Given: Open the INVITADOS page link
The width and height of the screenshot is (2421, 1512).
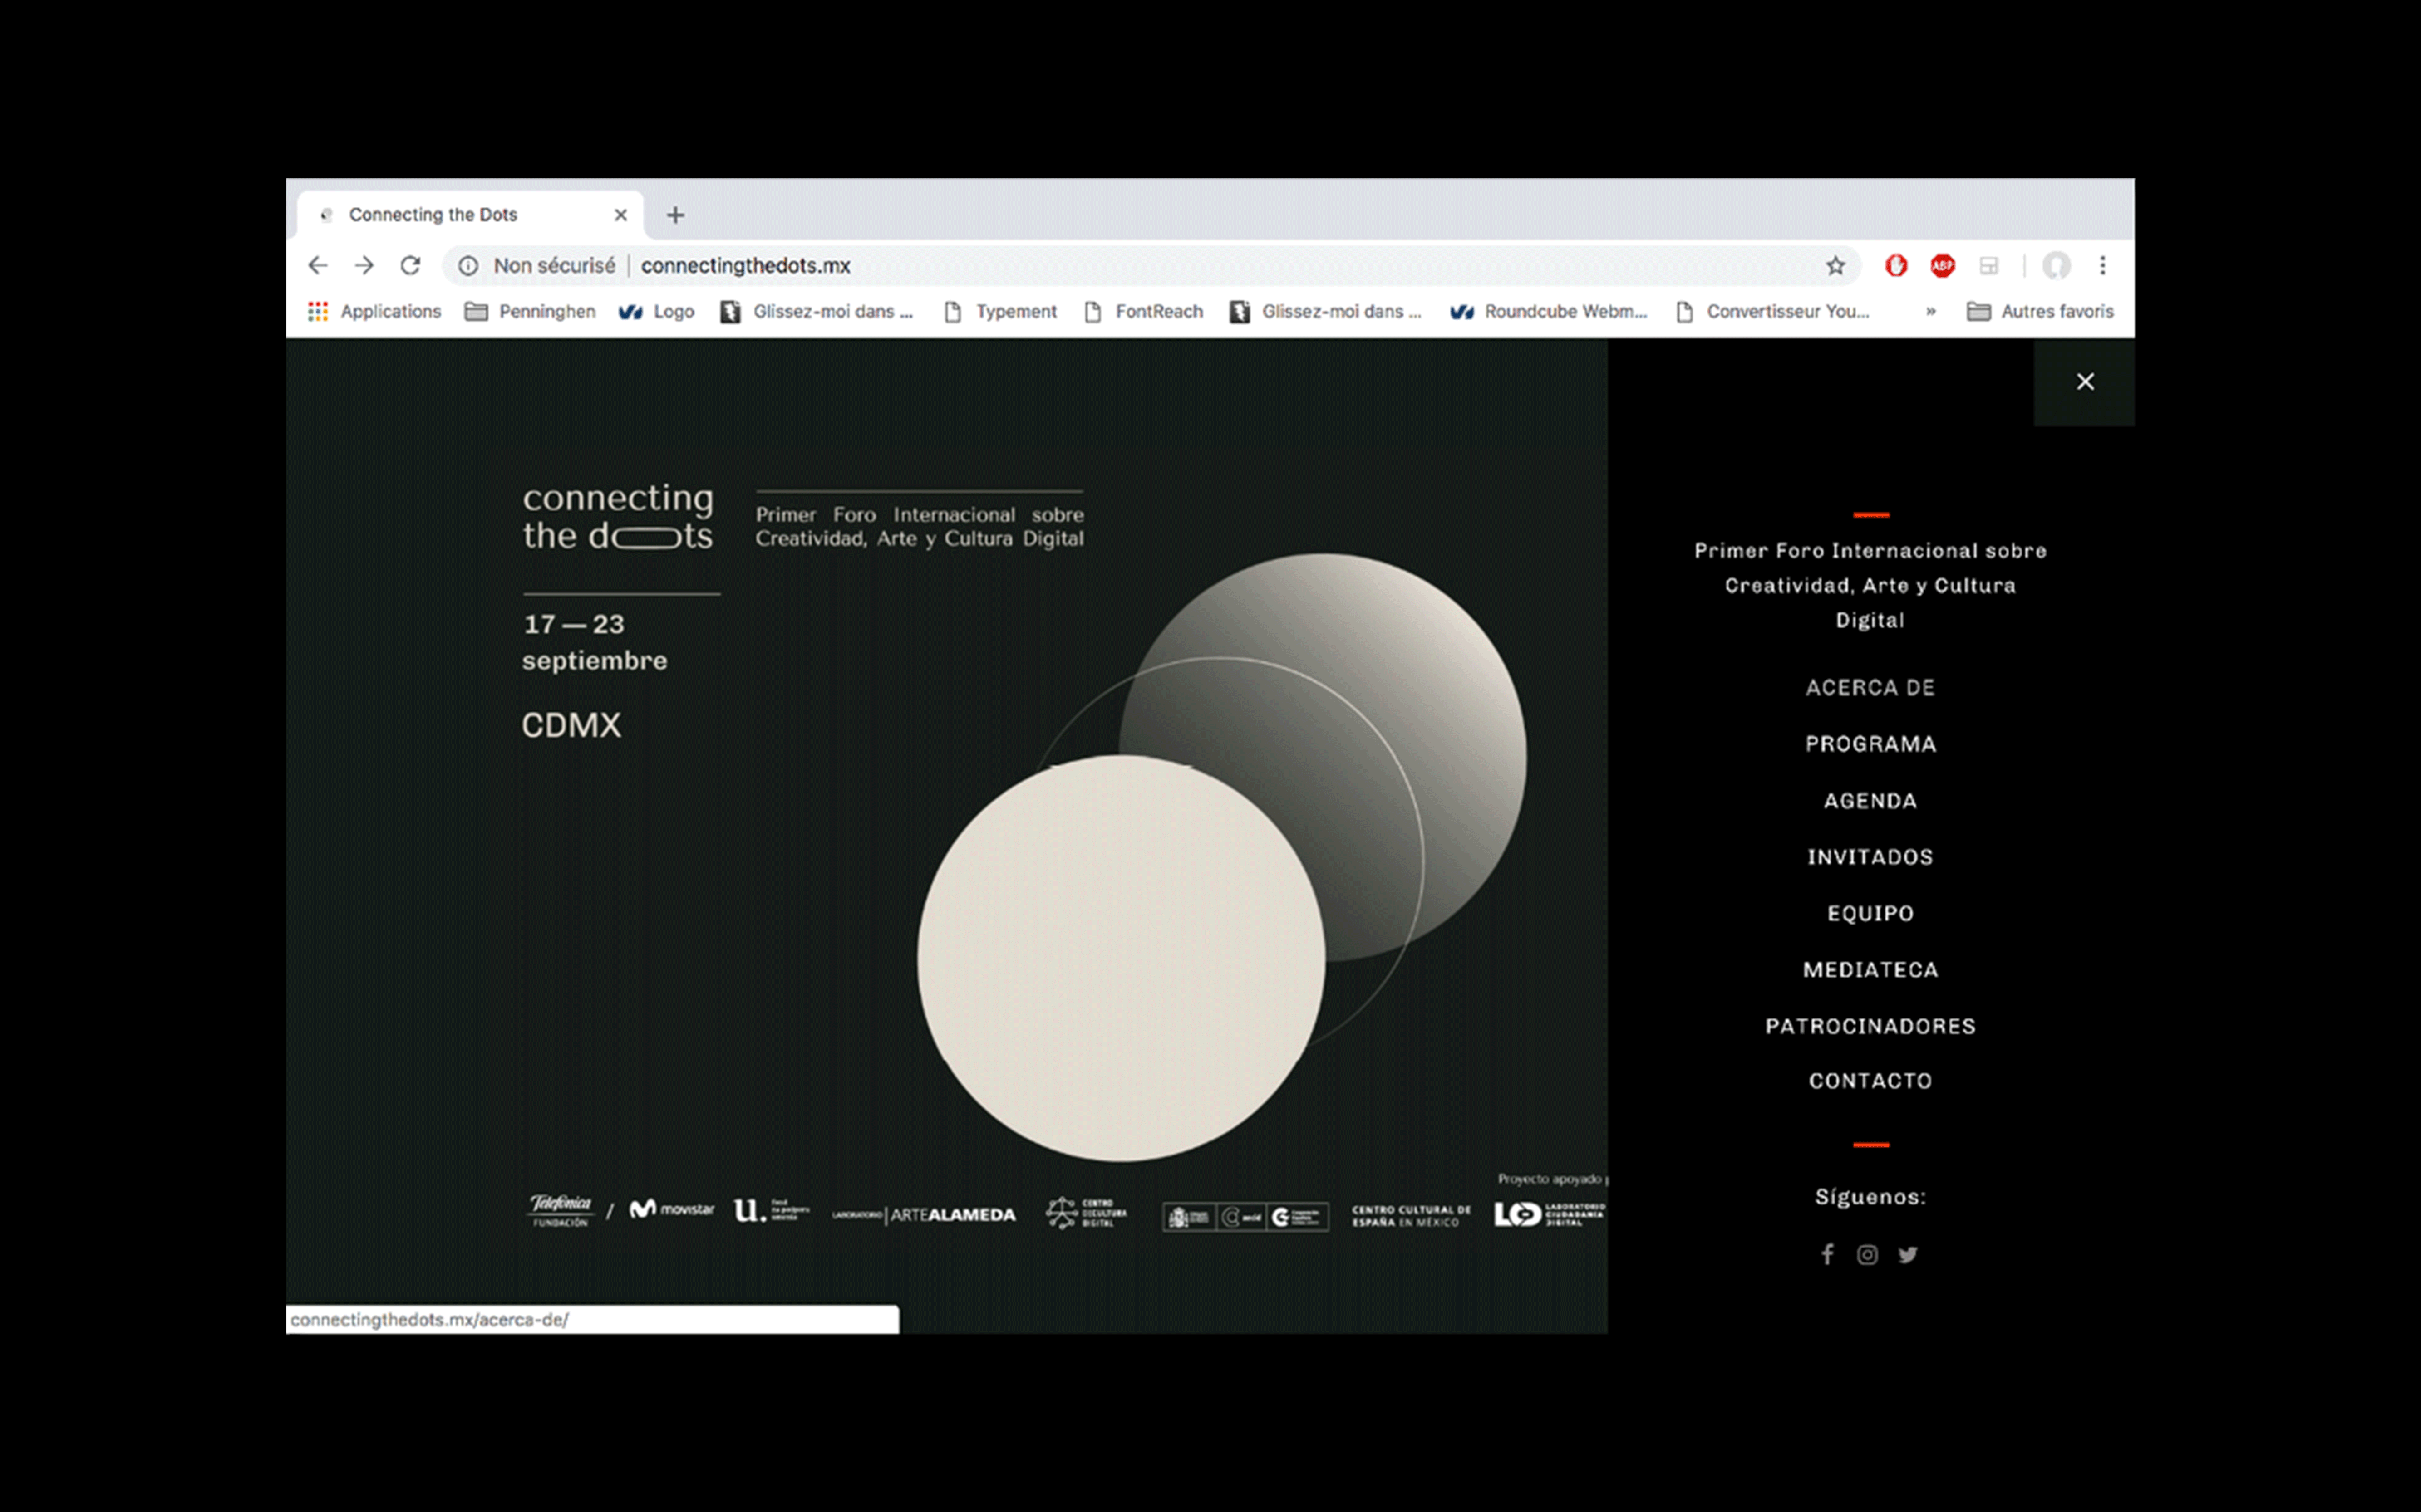Looking at the screenshot, I should 1870,857.
